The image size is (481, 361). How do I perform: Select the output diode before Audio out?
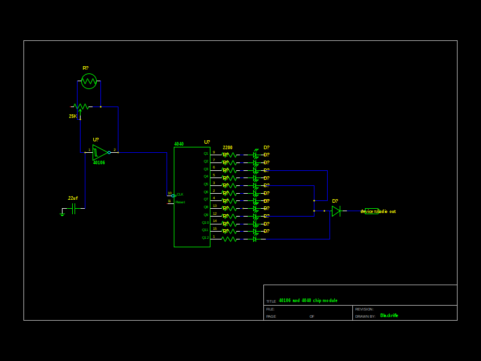(x=336, y=211)
